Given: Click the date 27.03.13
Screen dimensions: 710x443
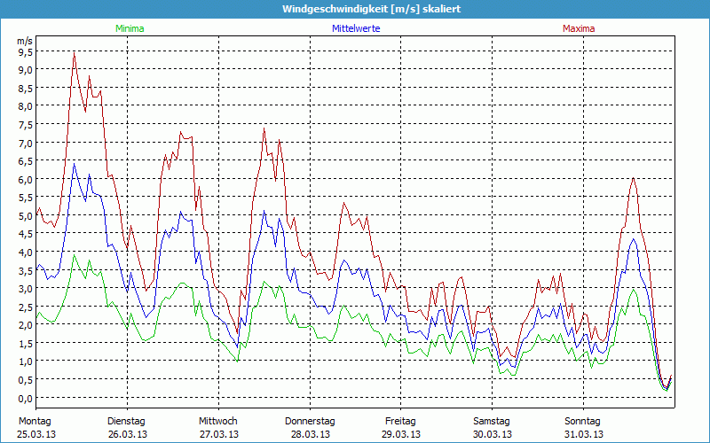Looking at the screenshot, I should tap(219, 434).
